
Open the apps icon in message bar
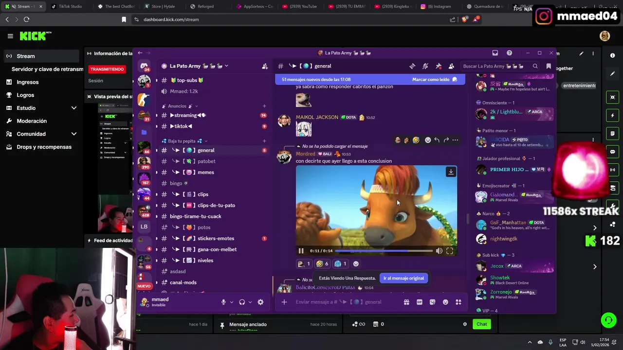tap(458, 302)
